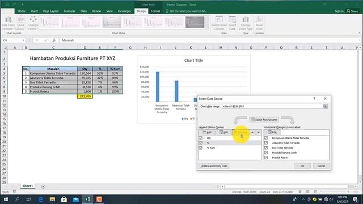The height and width of the screenshot is (204, 363).
Task: Move selected series up arrow
Action: pos(252,132)
